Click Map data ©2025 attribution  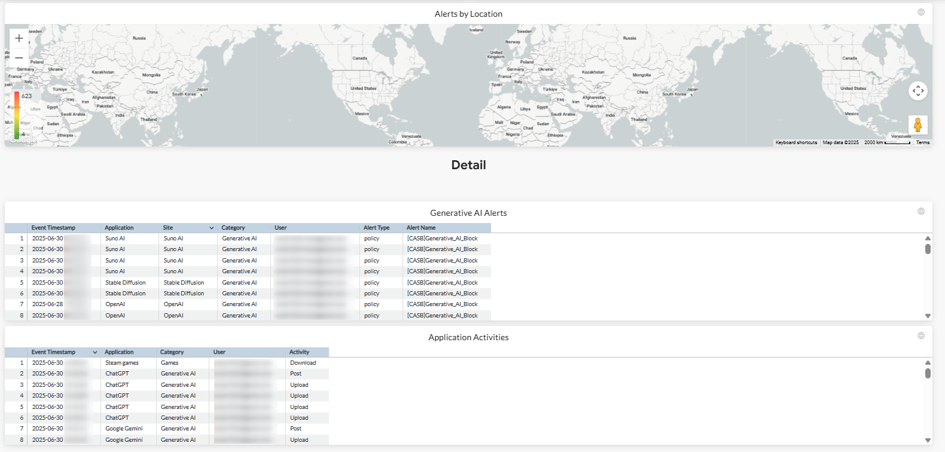point(840,142)
